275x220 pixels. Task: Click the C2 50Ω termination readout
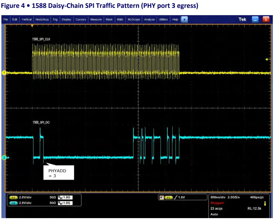pos(53,203)
